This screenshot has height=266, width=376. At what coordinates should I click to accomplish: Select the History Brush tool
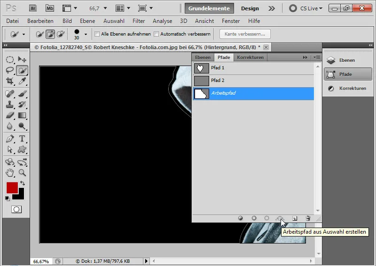(x=22, y=104)
